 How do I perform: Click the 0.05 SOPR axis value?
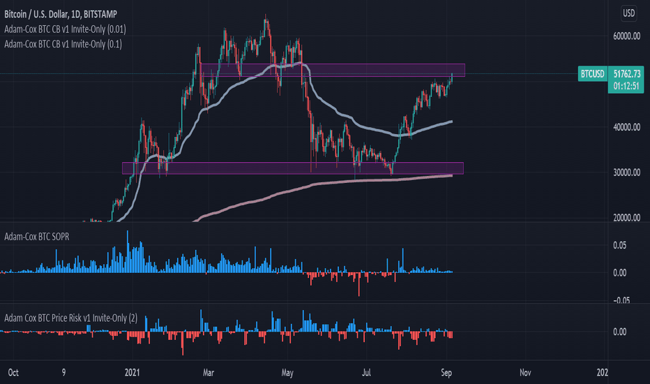pyautogui.click(x=620, y=245)
